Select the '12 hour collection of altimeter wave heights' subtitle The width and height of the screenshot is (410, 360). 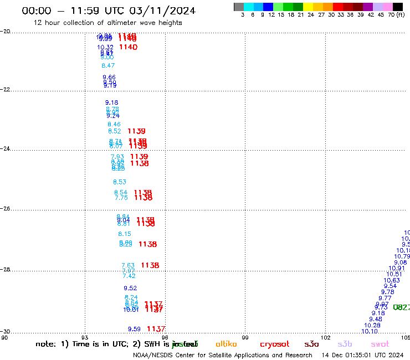click(x=107, y=23)
